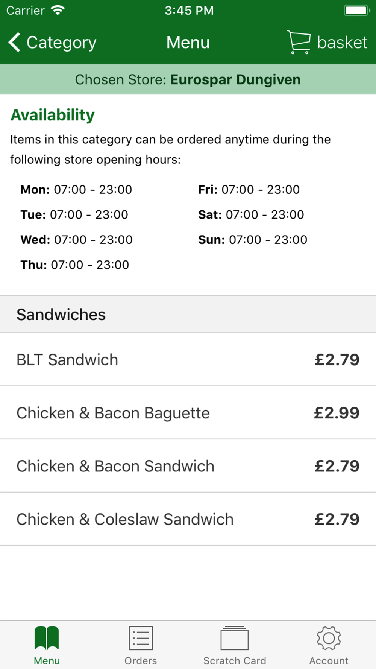The image size is (376, 669).
Task: Switch to the Account tab label
Action: coord(329,661)
